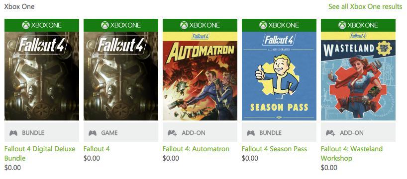Image resolution: width=407 pixels, height=179 pixels.
Task: Click the Fallout 4 Digital Deluxe Bundle title
Action: click(x=40, y=153)
